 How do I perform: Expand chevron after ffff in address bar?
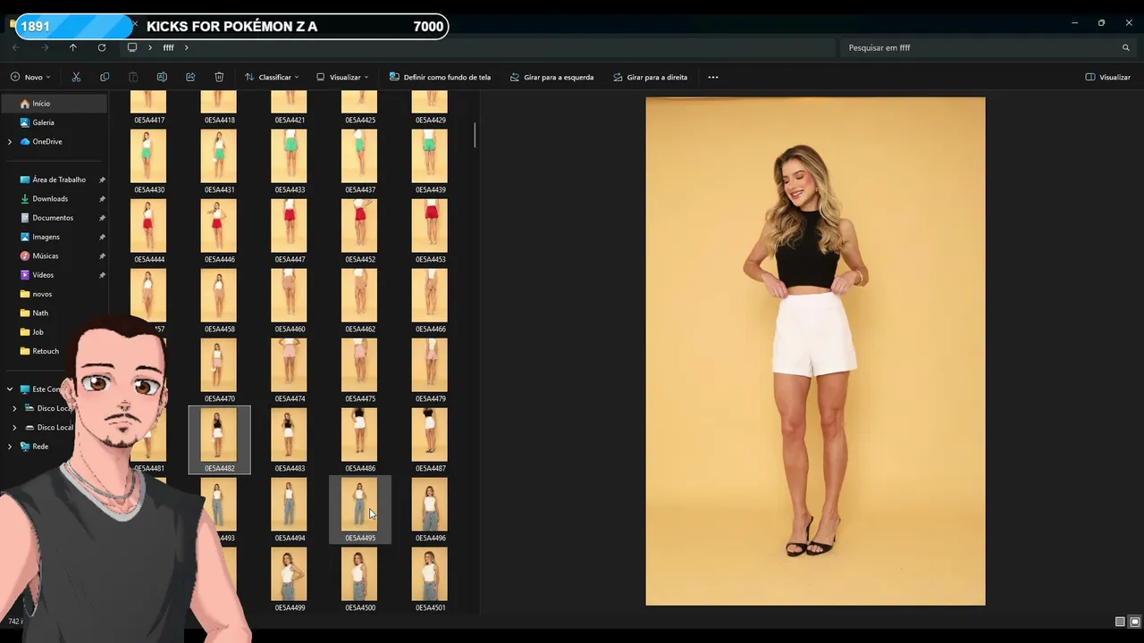coord(186,47)
